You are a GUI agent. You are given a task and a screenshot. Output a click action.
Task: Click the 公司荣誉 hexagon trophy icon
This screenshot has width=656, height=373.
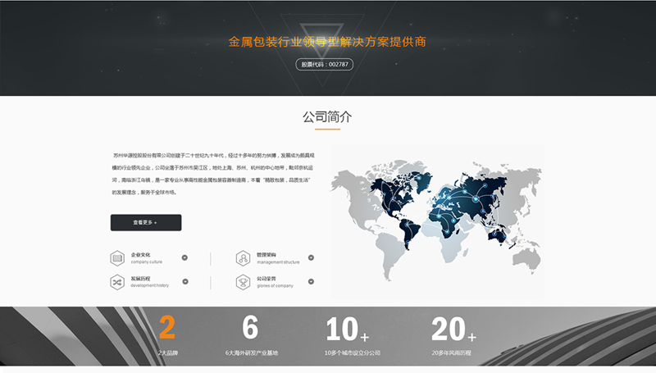[x=243, y=281]
